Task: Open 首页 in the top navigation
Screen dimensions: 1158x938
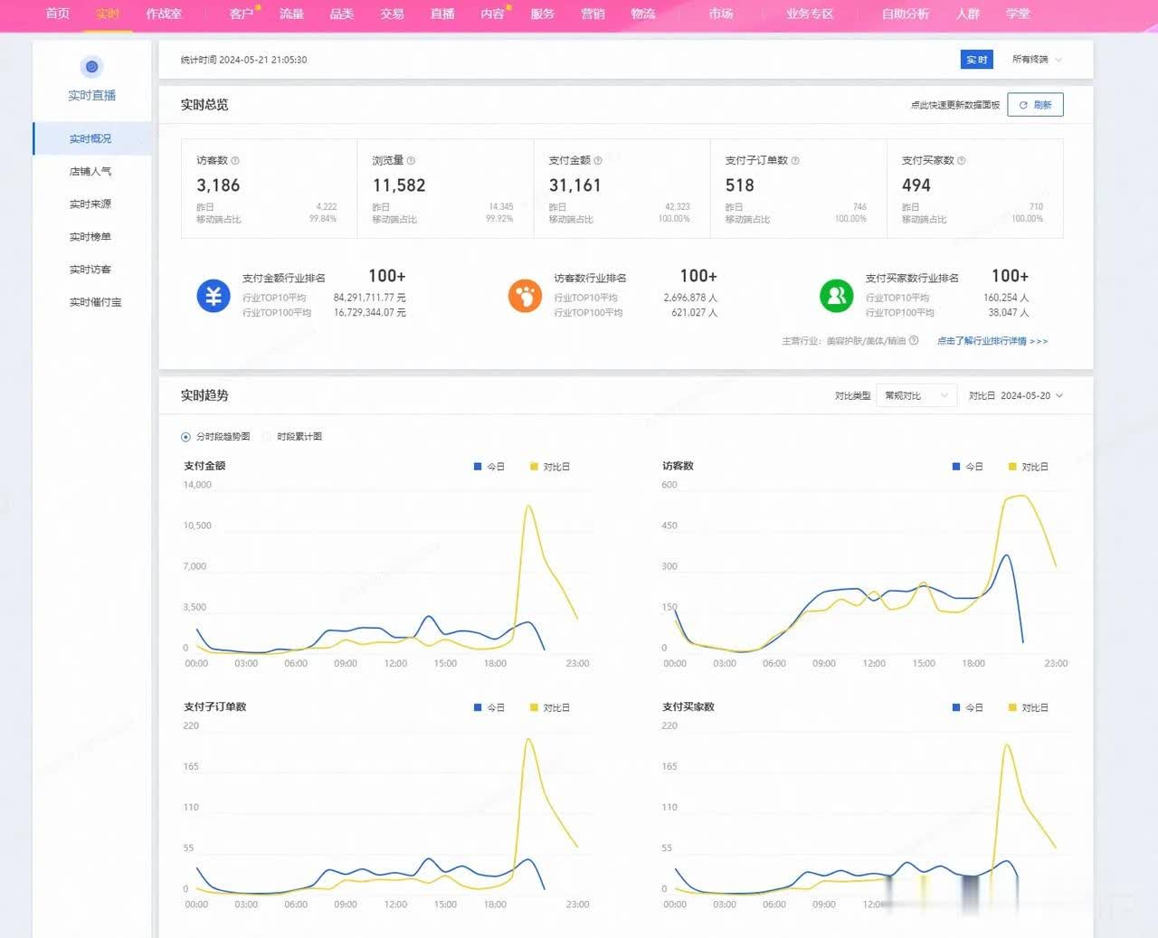Action: 57,14
